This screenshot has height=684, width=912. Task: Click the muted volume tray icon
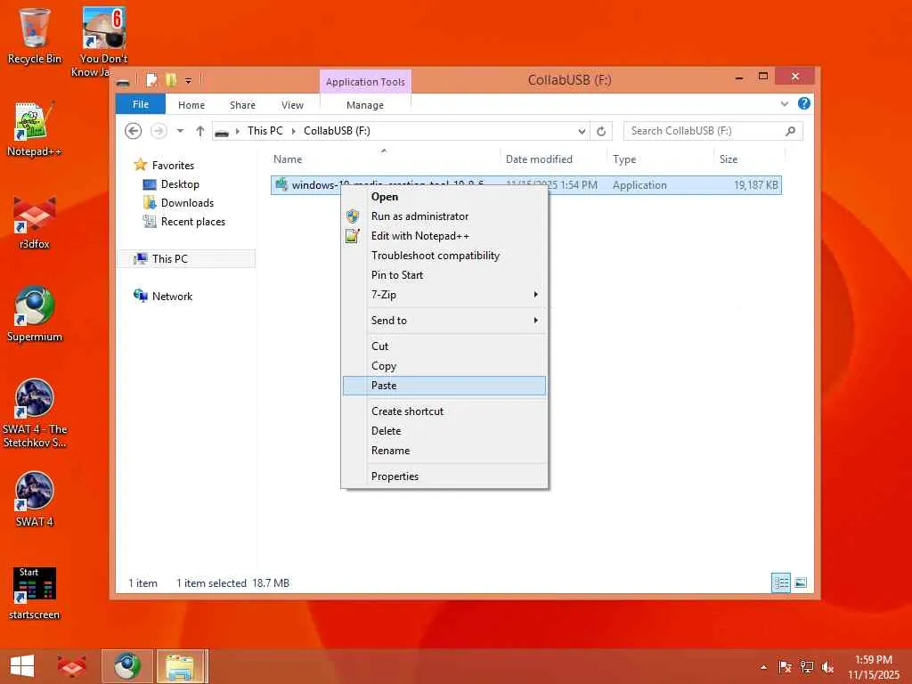827,667
